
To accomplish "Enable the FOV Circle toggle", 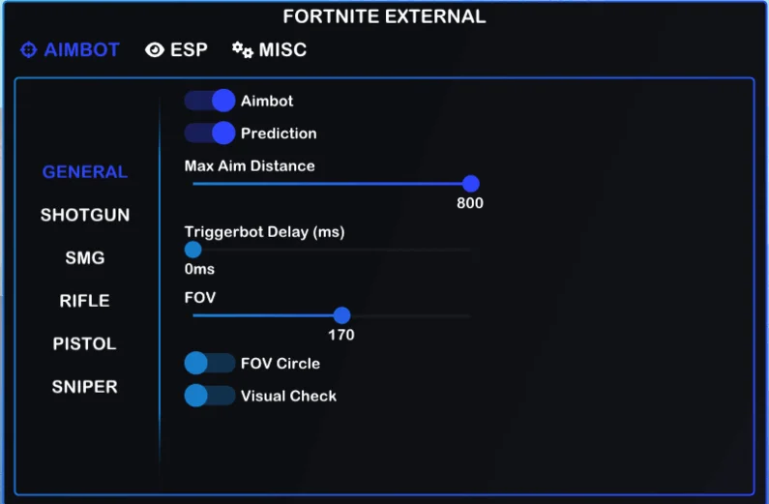I will [210, 363].
